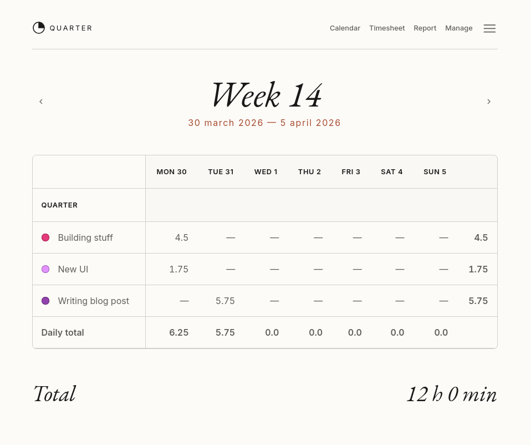
Task: Open the hamburger menu
Action: click(489, 28)
